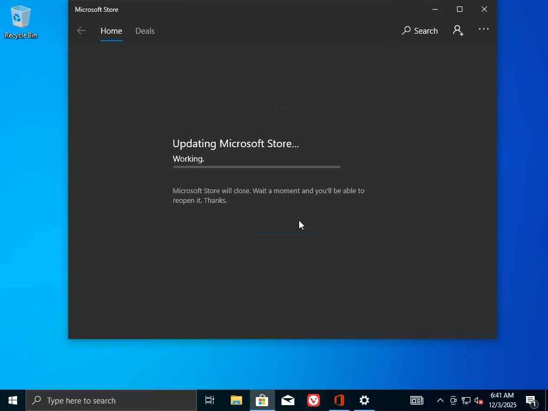The width and height of the screenshot is (548, 411).
Task: Click the 'Working.' status text
Action: click(x=188, y=158)
